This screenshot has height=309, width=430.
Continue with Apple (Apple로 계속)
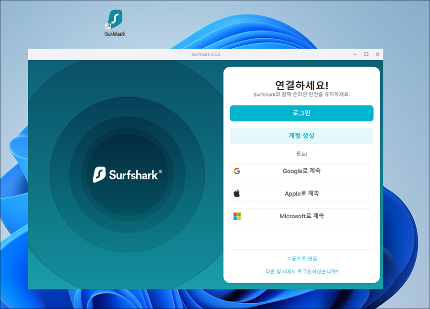click(x=301, y=193)
